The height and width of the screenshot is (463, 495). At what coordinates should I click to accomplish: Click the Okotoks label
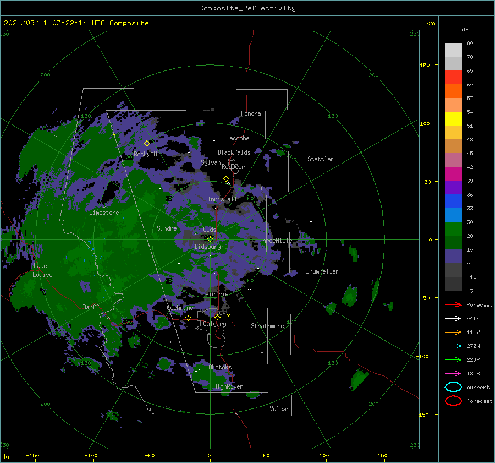[x=220, y=367]
